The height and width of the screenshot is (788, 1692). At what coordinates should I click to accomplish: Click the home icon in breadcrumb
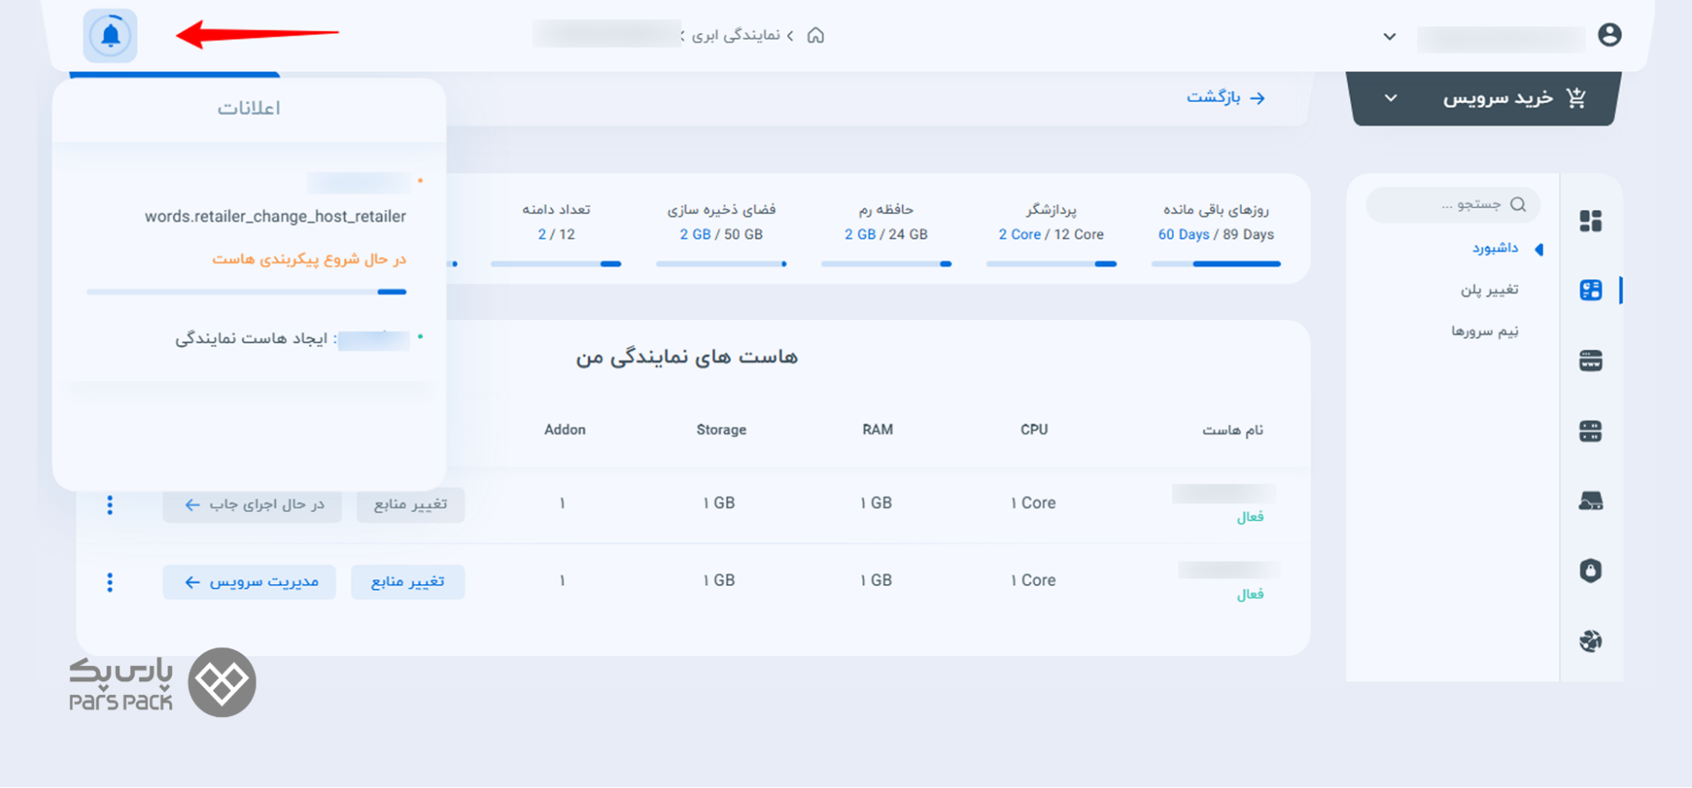tap(815, 36)
